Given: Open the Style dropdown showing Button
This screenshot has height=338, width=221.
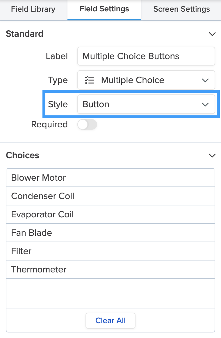Looking at the screenshot, I should pos(146,104).
